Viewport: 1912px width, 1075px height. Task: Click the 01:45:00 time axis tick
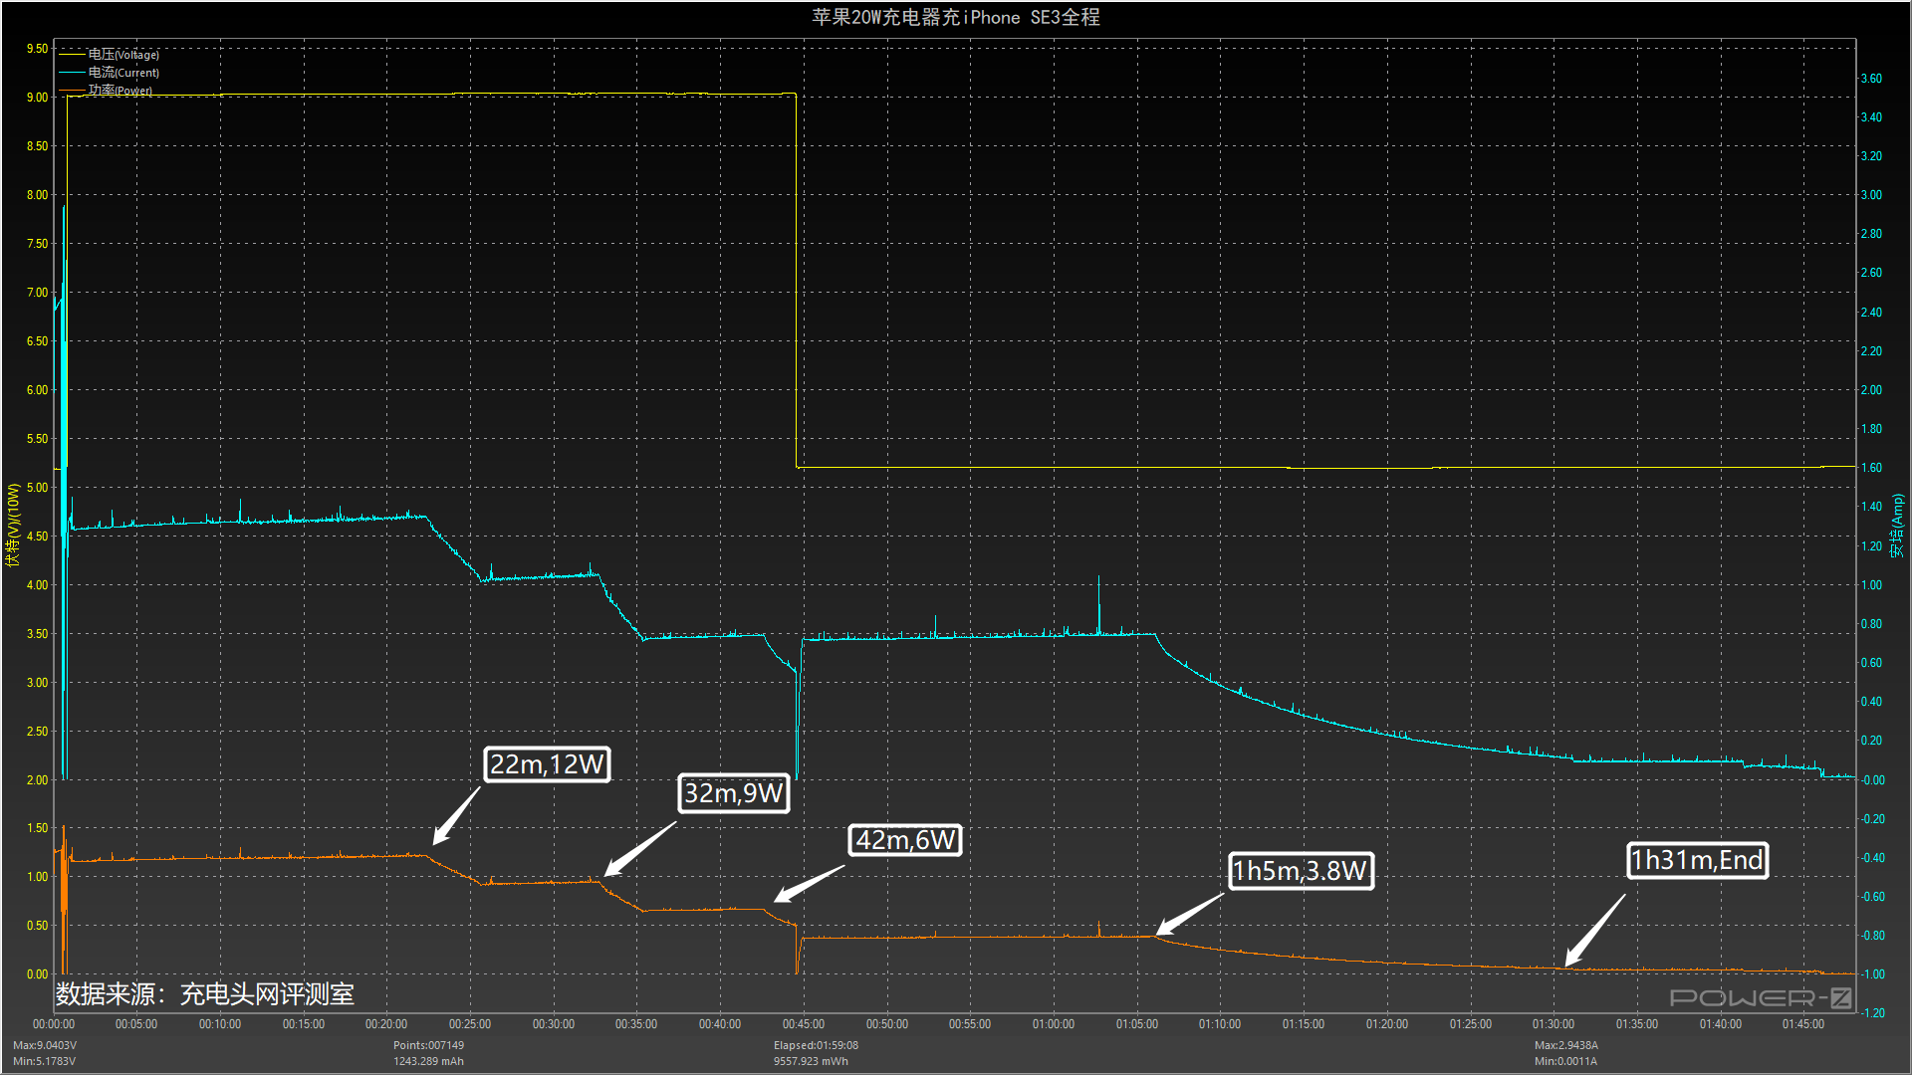1803,1024
